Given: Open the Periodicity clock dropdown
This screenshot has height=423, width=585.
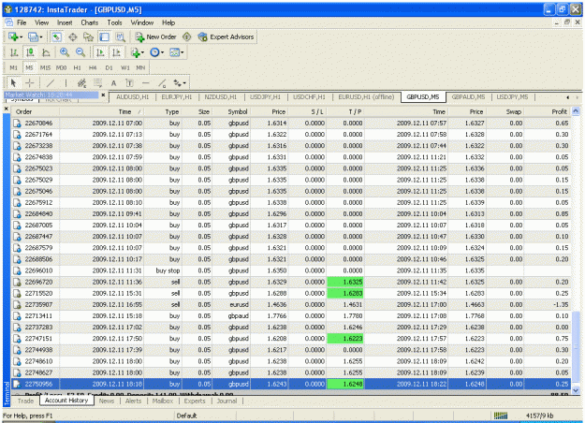Looking at the screenshot, I should pos(156,52).
